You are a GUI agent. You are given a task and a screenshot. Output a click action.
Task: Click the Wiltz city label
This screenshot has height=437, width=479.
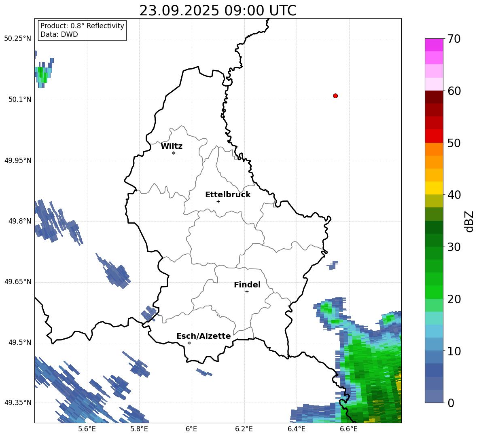click(172, 146)
